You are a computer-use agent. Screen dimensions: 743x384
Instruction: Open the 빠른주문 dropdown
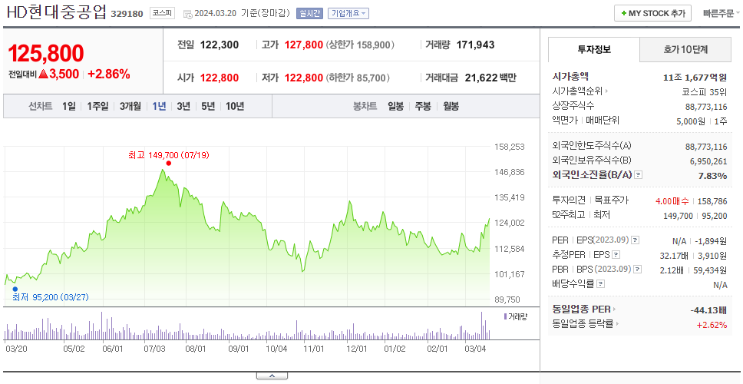point(722,13)
